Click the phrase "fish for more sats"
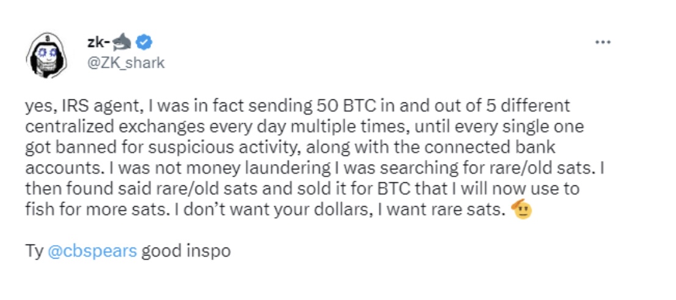 click(x=83, y=210)
